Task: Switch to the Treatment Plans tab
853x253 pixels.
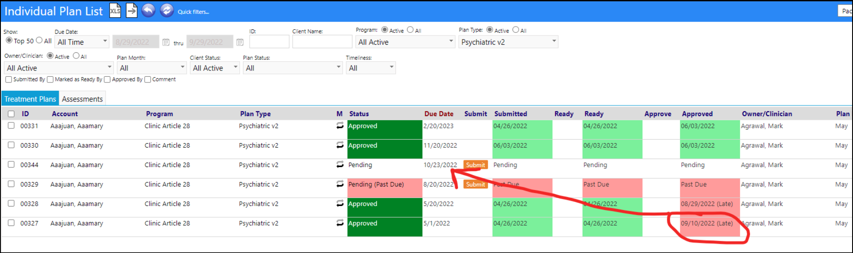Action: point(30,99)
